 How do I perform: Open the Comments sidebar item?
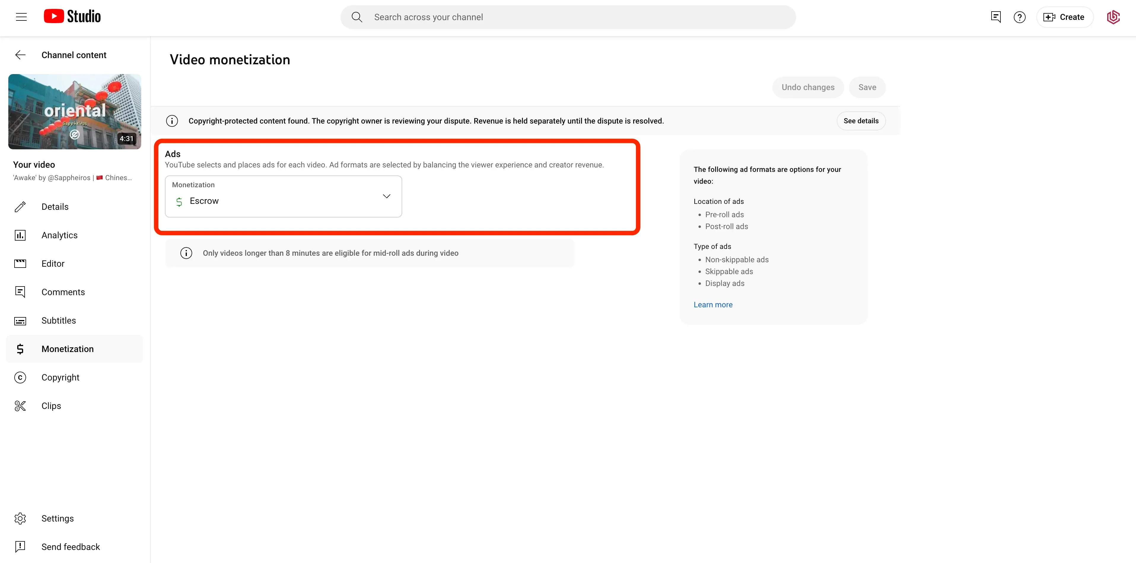74,292
